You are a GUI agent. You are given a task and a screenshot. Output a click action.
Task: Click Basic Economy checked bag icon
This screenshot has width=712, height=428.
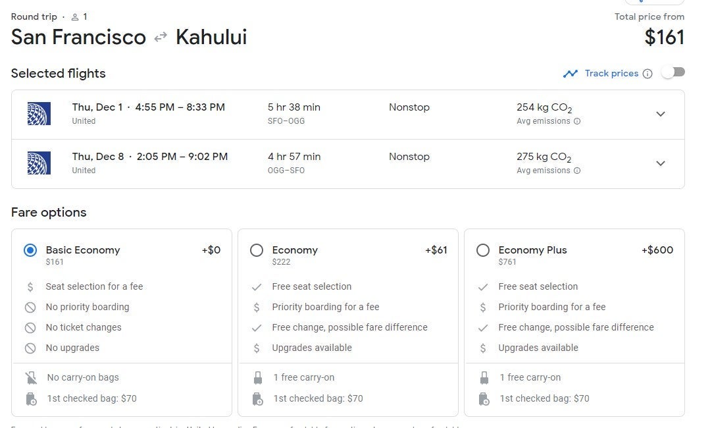pos(30,398)
